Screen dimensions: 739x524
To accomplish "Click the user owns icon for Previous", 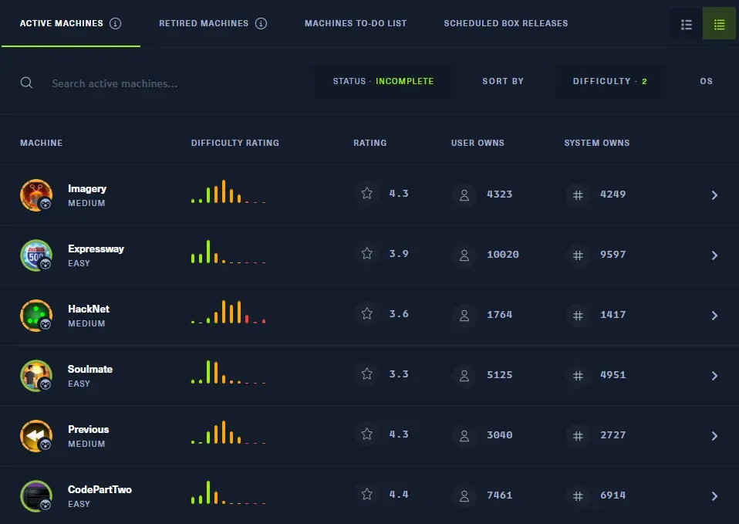I will tap(464, 435).
